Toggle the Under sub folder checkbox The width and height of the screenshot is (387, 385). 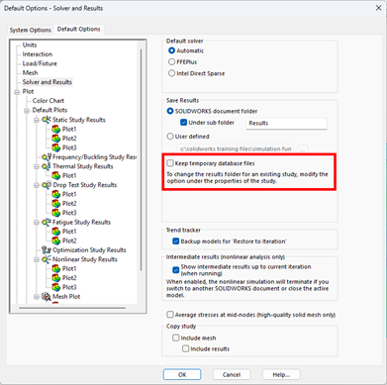click(x=184, y=123)
